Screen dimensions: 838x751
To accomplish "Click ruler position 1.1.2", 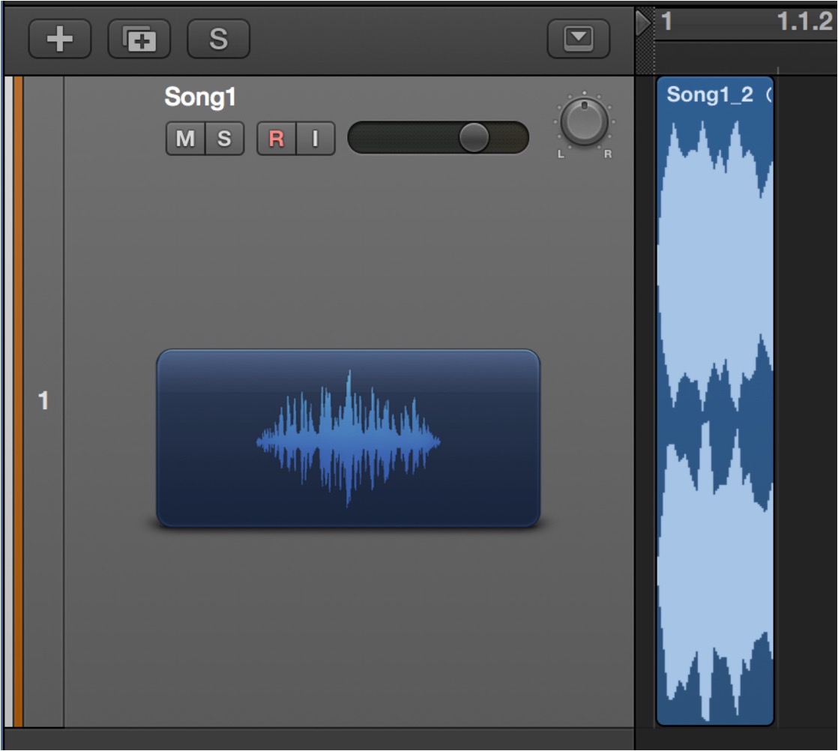I will [x=805, y=22].
